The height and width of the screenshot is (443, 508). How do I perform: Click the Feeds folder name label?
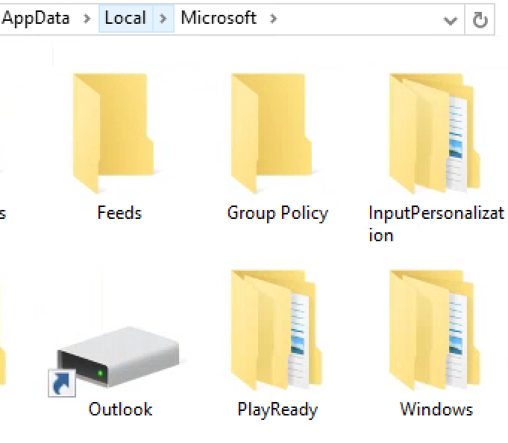click(119, 213)
